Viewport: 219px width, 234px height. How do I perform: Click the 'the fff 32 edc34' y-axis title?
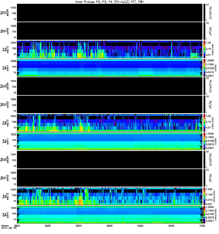4,160
